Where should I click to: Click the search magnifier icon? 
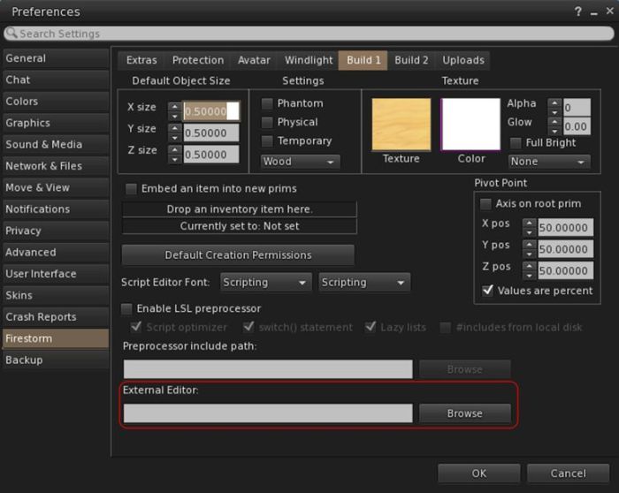[x=11, y=34]
